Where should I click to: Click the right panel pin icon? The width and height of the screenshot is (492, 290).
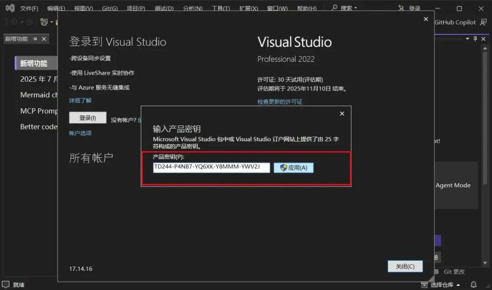tap(475, 39)
